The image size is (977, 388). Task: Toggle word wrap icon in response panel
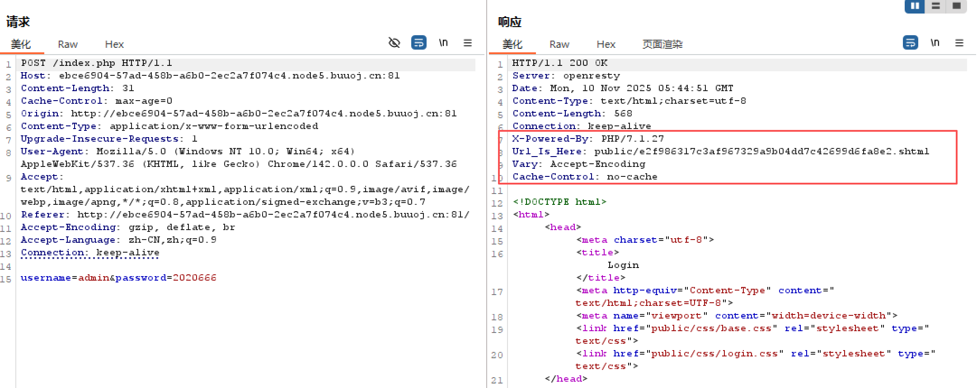click(911, 43)
